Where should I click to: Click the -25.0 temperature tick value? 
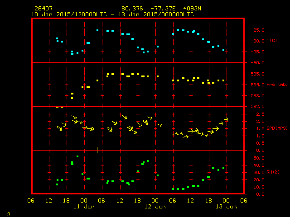[x=256, y=30]
